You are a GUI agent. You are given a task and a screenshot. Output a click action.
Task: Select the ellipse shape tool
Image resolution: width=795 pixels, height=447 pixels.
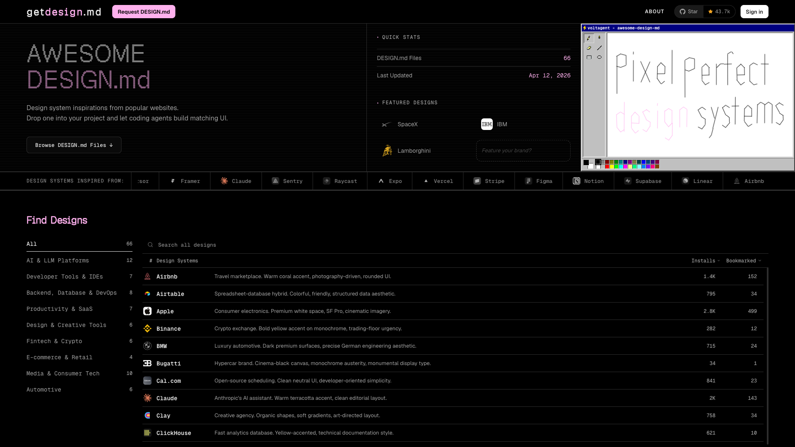click(x=599, y=58)
